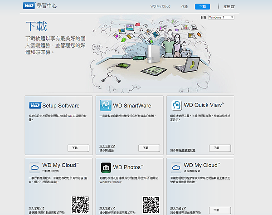The image size is (272, 215).
Task: Click the WD logo in the header
Action: point(29,5)
